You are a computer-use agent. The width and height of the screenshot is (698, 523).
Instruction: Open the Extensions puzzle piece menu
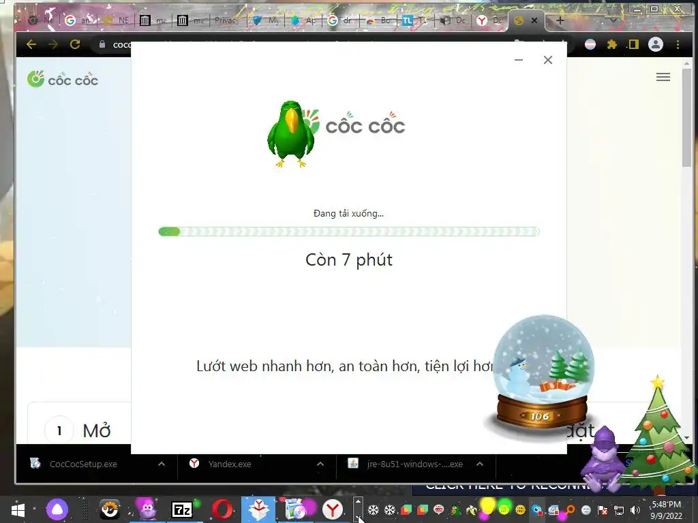click(611, 44)
